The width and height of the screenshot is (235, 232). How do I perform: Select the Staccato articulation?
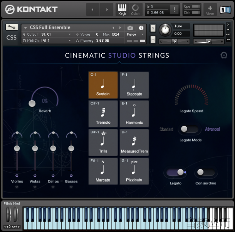point(134,85)
